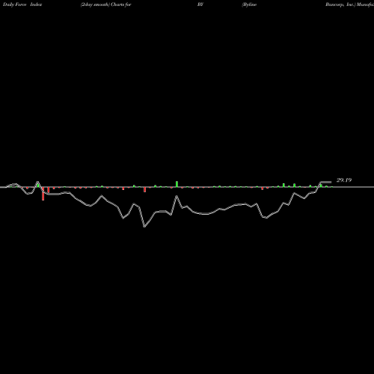Click the lowest trough of the gray line
This screenshot has height=374, width=374.
144,227
